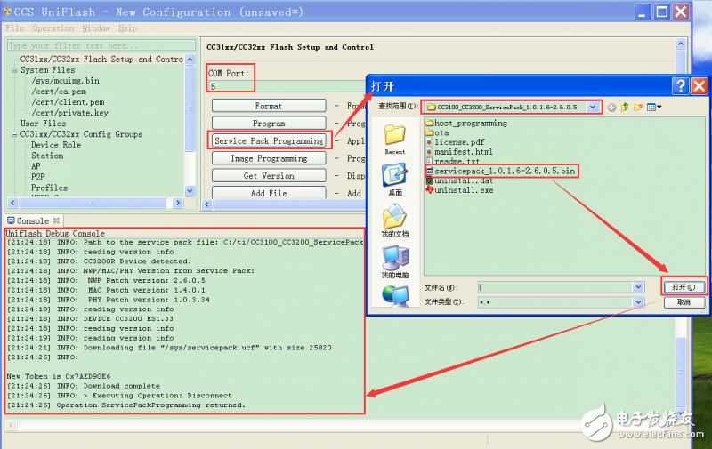The width and height of the screenshot is (712, 449).
Task: Click the Format button
Action: coord(269,106)
